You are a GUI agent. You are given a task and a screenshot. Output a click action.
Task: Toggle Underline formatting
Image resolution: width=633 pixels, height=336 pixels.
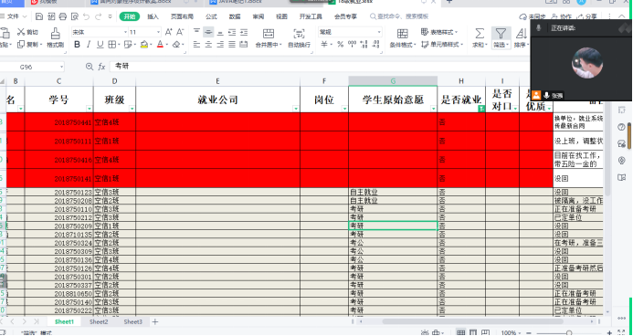[100, 45]
